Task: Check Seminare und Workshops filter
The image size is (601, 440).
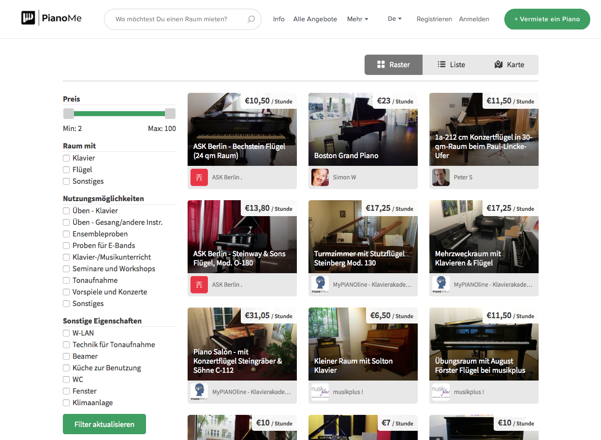Action: click(x=66, y=269)
